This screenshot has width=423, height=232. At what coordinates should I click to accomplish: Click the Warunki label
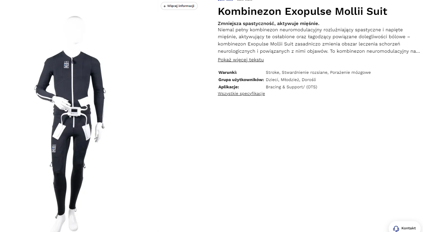point(228,72)
